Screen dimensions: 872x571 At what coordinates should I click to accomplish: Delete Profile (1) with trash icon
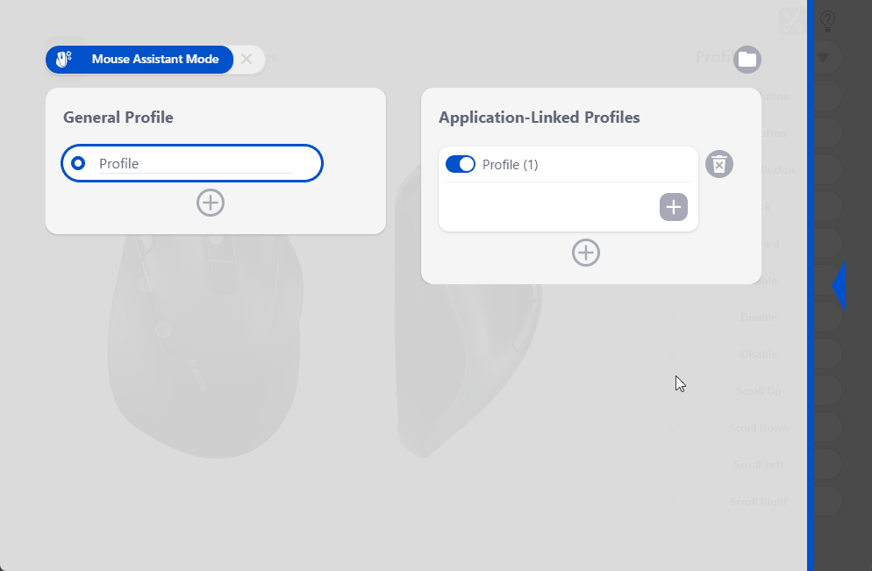tap(719, 164)
